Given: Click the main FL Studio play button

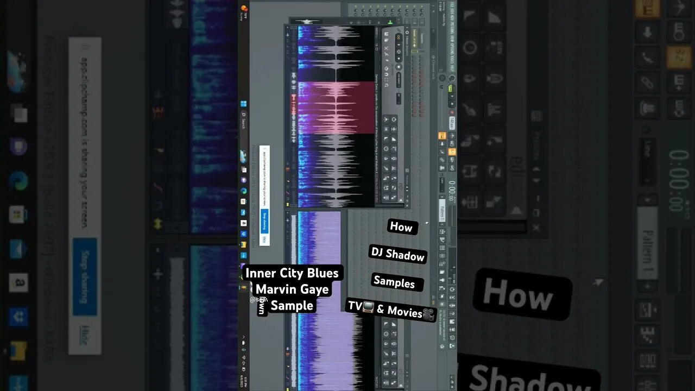Looking at the screenshot, I should click(452, 96).
